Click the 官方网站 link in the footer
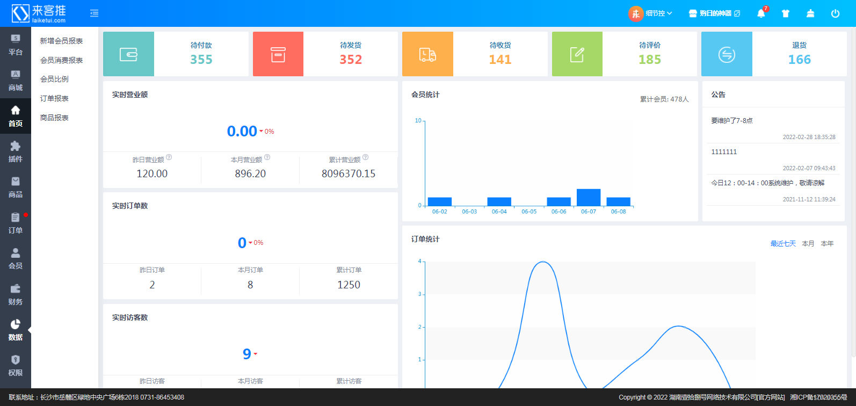 pyautogui.click(x=771, y=397)
